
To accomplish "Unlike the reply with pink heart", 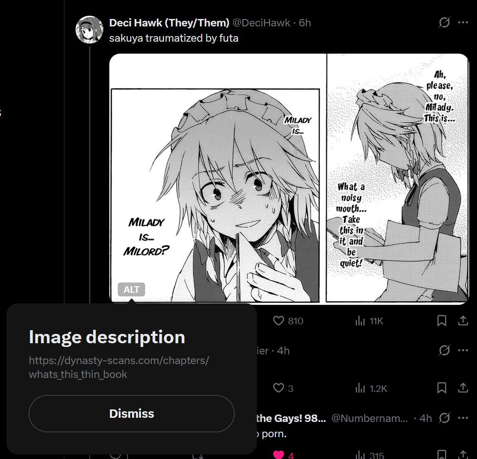I will pos(283,454).
